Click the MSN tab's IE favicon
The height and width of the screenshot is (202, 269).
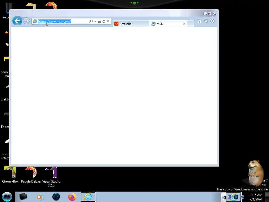coord(153,24)
